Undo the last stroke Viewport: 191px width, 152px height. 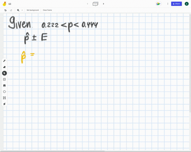coord(6,10)
